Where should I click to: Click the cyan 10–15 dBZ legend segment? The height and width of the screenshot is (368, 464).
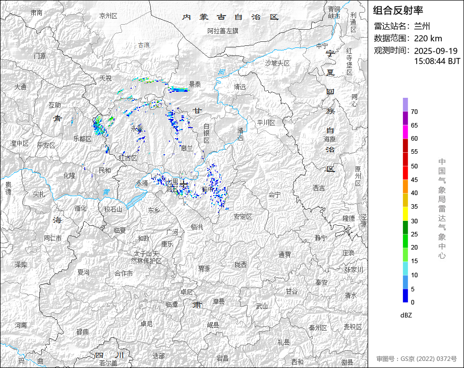point(405,268)
